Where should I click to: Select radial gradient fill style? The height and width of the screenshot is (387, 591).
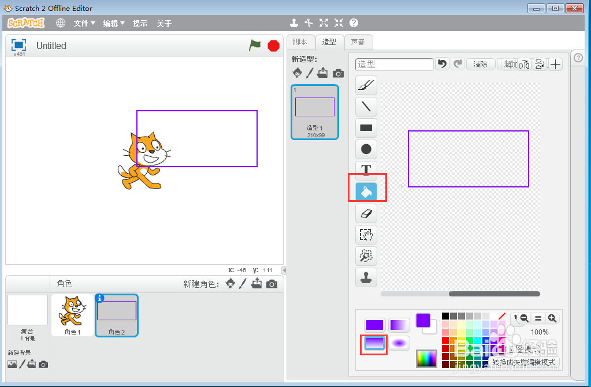pyautogui.click(x=399, y=343)
